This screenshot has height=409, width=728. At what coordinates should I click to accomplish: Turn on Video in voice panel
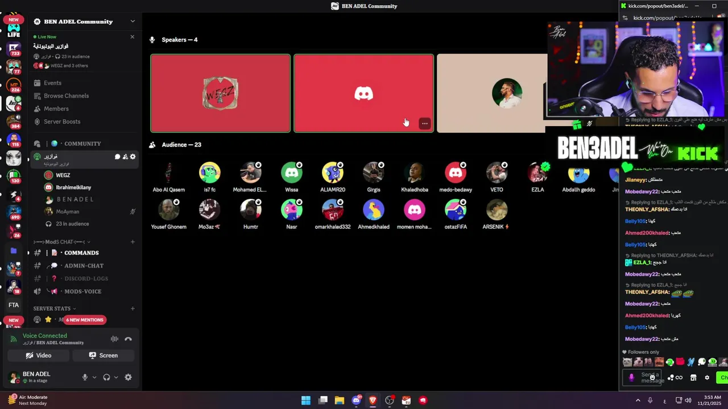[39, 356]
